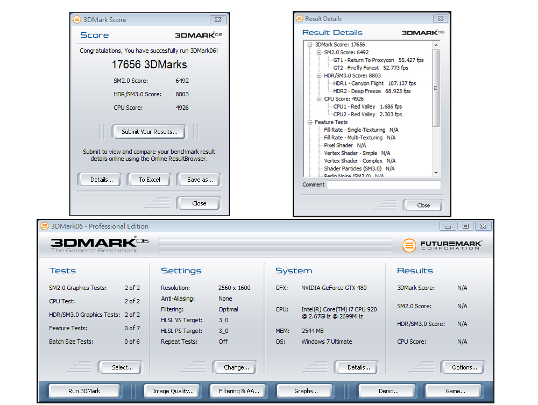
Task: Click the "NVIDIA GeForce GTX 480" text
Action: click(334, 288)
